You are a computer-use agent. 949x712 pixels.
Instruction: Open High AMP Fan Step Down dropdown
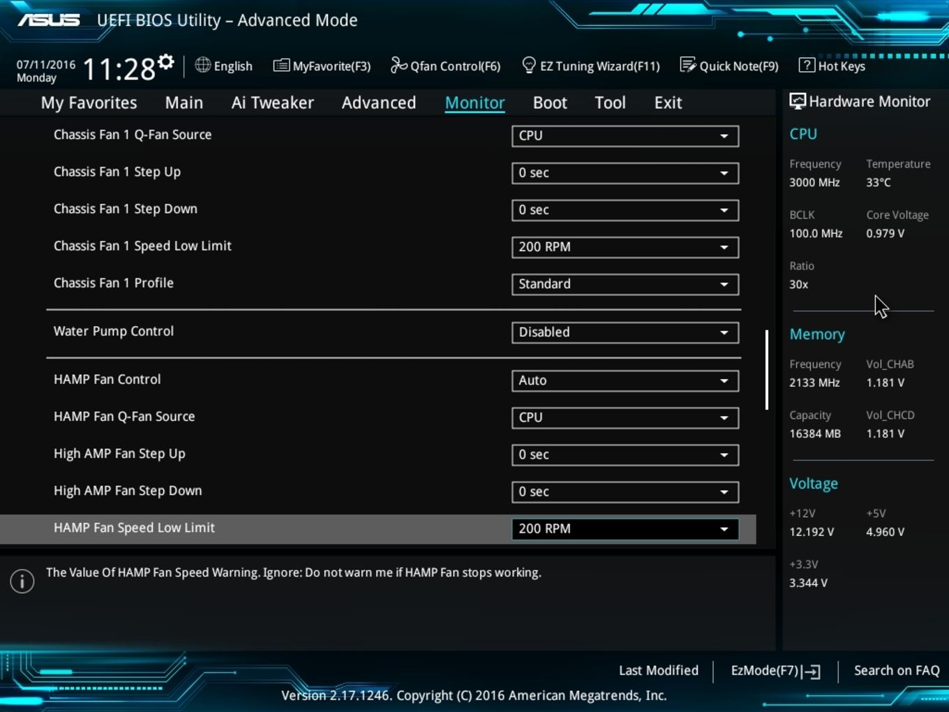(625, 491)
